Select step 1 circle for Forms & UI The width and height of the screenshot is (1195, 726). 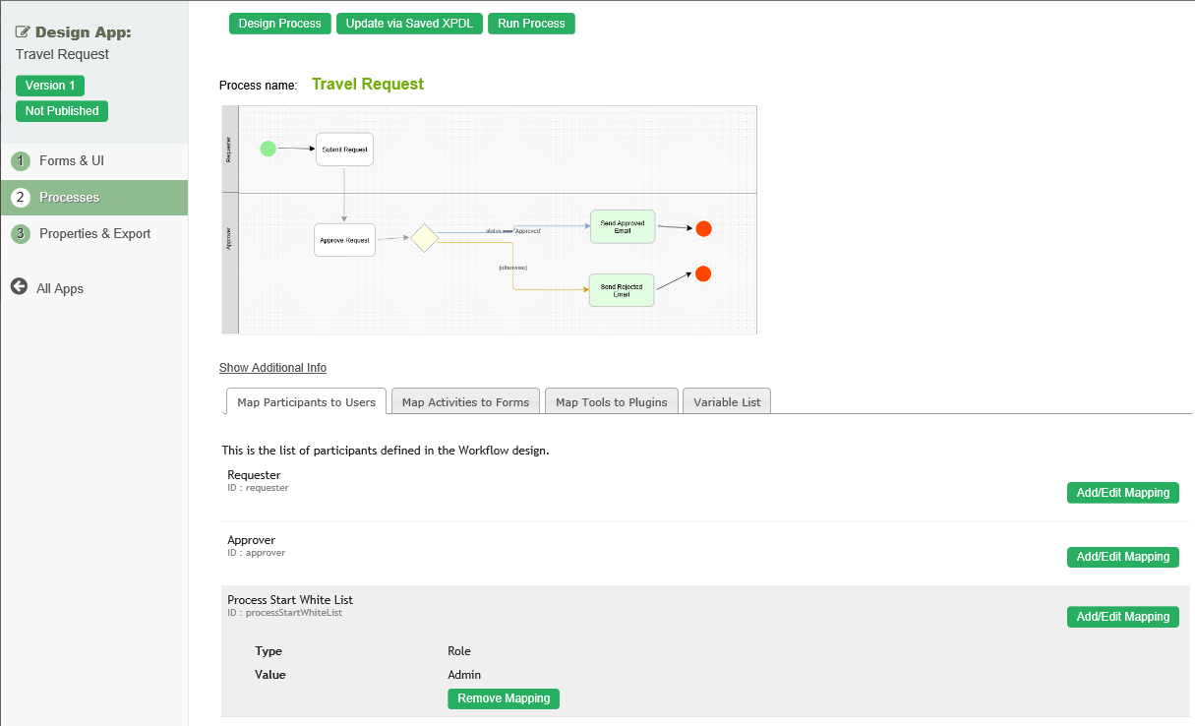21,161
